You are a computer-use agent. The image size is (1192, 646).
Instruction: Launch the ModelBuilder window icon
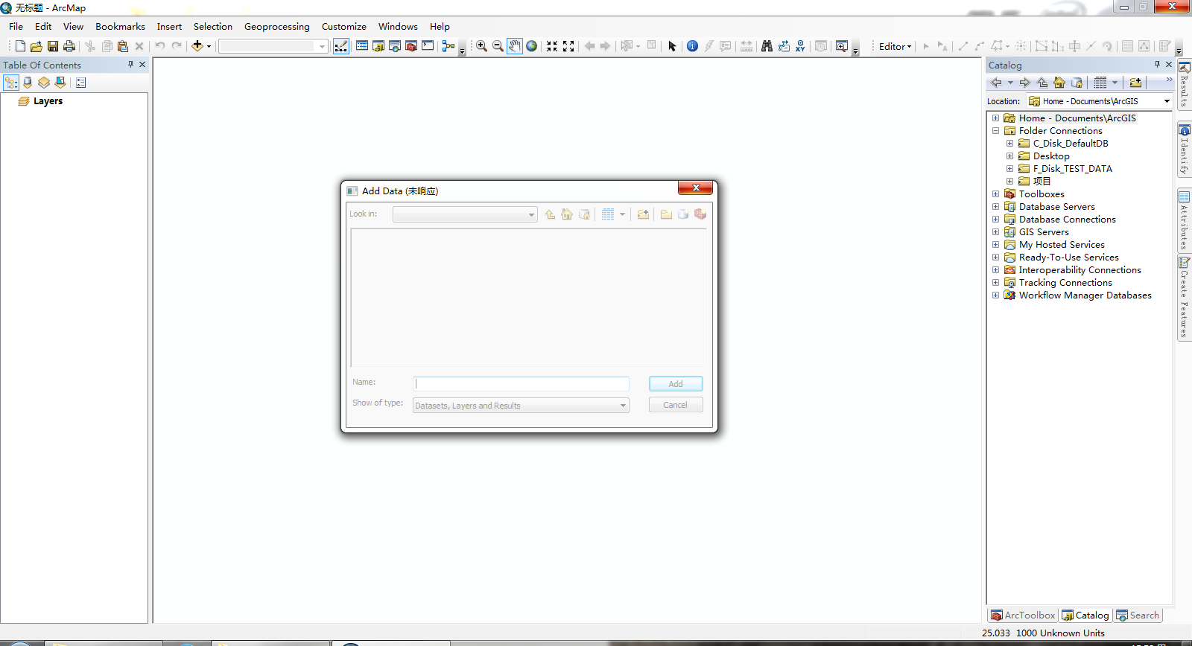[448, 46]
